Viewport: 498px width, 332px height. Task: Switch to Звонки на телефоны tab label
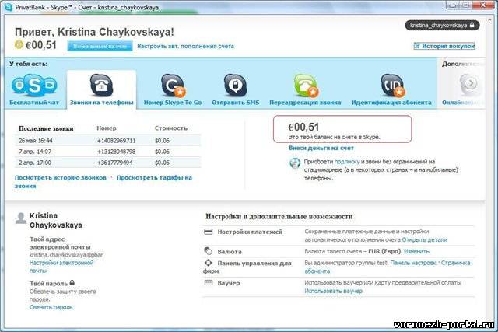(102, 103)
